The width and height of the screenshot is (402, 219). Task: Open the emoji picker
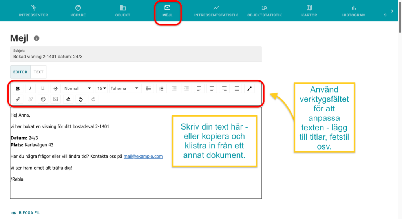click(x=43, y=99)
